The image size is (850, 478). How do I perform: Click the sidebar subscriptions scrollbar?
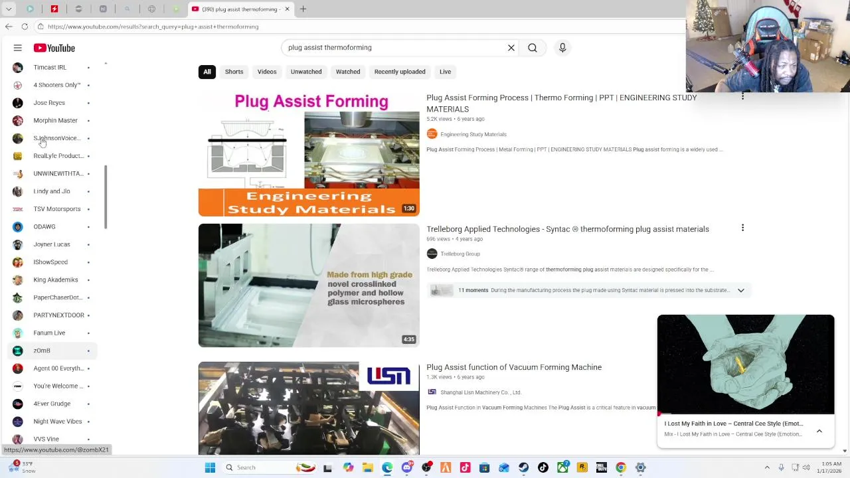point(106,197)
